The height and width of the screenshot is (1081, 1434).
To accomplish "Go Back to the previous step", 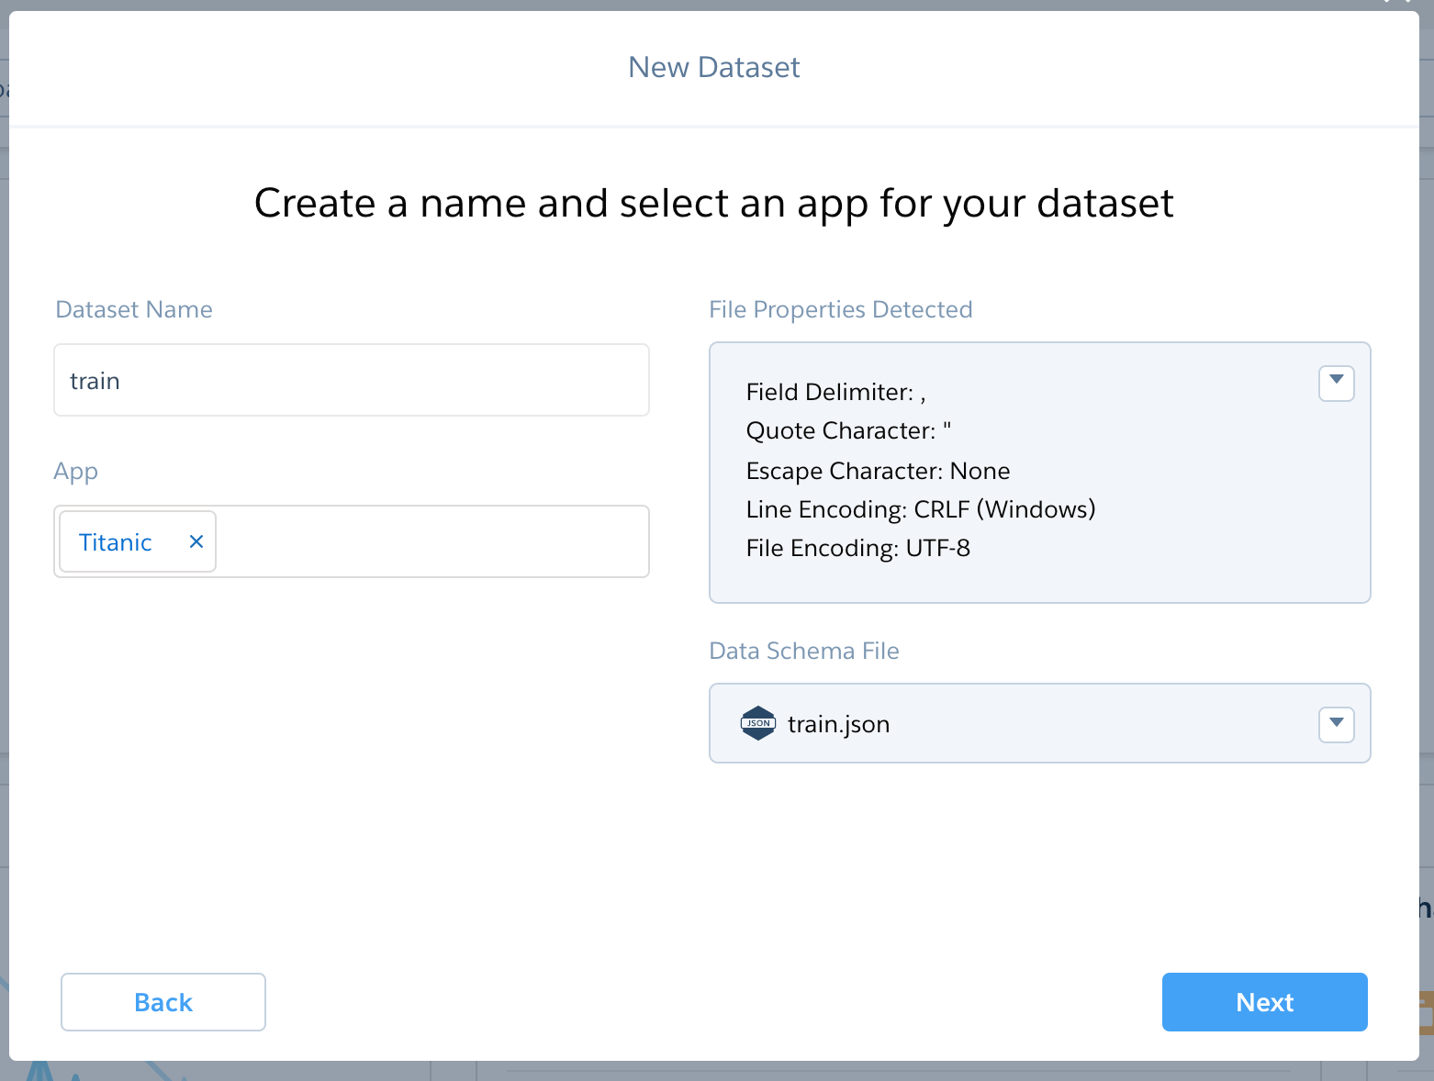I will [163, 1002].
